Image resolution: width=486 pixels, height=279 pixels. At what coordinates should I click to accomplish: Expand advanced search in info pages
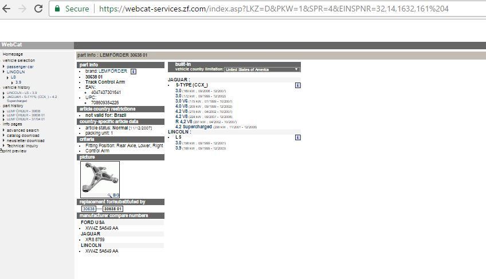point(23,130)
